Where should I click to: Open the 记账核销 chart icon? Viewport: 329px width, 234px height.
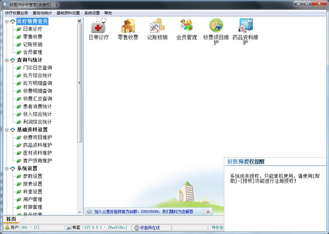tap(157, 26)
